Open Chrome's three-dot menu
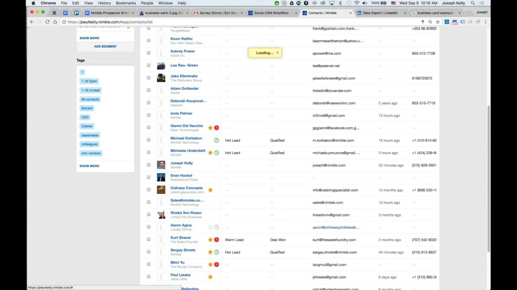The image size is (517, 290). (485, 22)
